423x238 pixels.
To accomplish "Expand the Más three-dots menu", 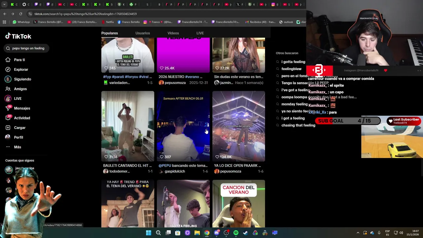I will pos(8,147).
